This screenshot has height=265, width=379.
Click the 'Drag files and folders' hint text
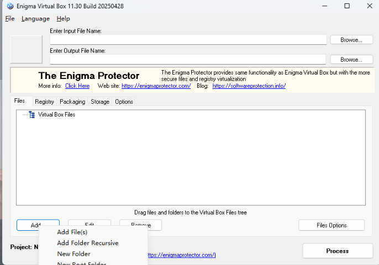(191, 213)
